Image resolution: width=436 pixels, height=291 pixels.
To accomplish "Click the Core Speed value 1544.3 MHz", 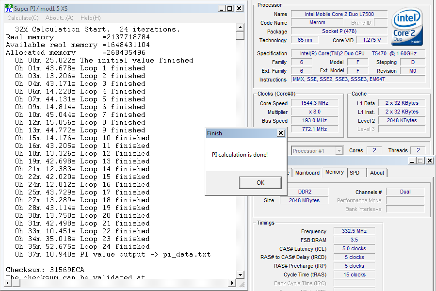I will coord(314,103).
